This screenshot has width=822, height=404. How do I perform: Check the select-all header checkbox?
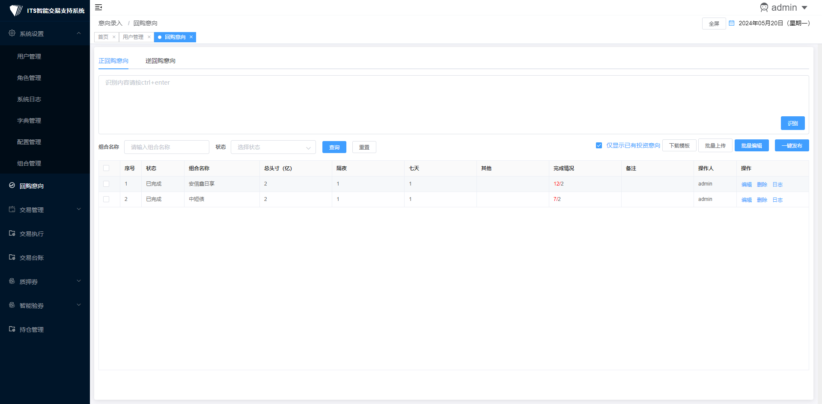tap(106, 168)
